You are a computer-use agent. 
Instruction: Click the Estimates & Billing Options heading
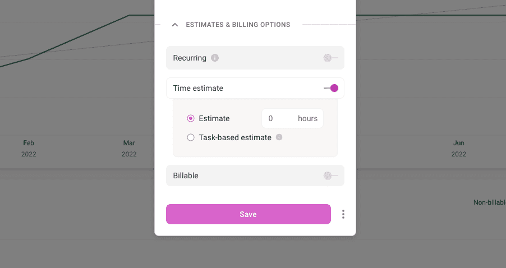(238, 25)
